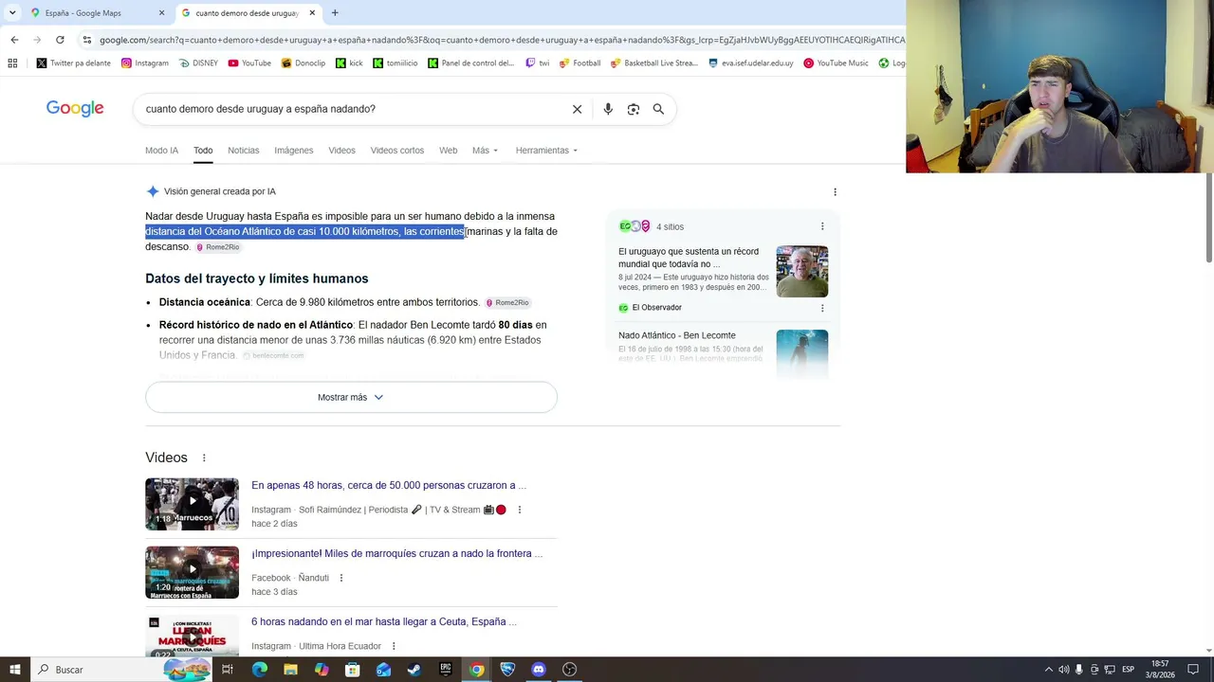Select the Videos results tab
The width and height of the screenshot is (1214, 682).
tap(341, 151)
